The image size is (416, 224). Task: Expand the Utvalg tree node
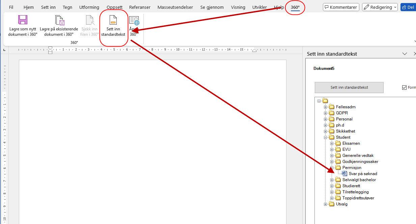[326, 204]
